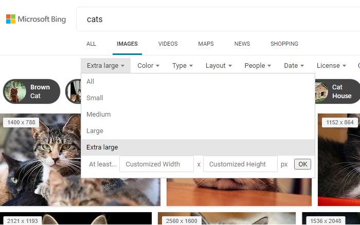Viewport: 360px width, 225px height.
Task: Choose Small image size
Action: (198, 98)
